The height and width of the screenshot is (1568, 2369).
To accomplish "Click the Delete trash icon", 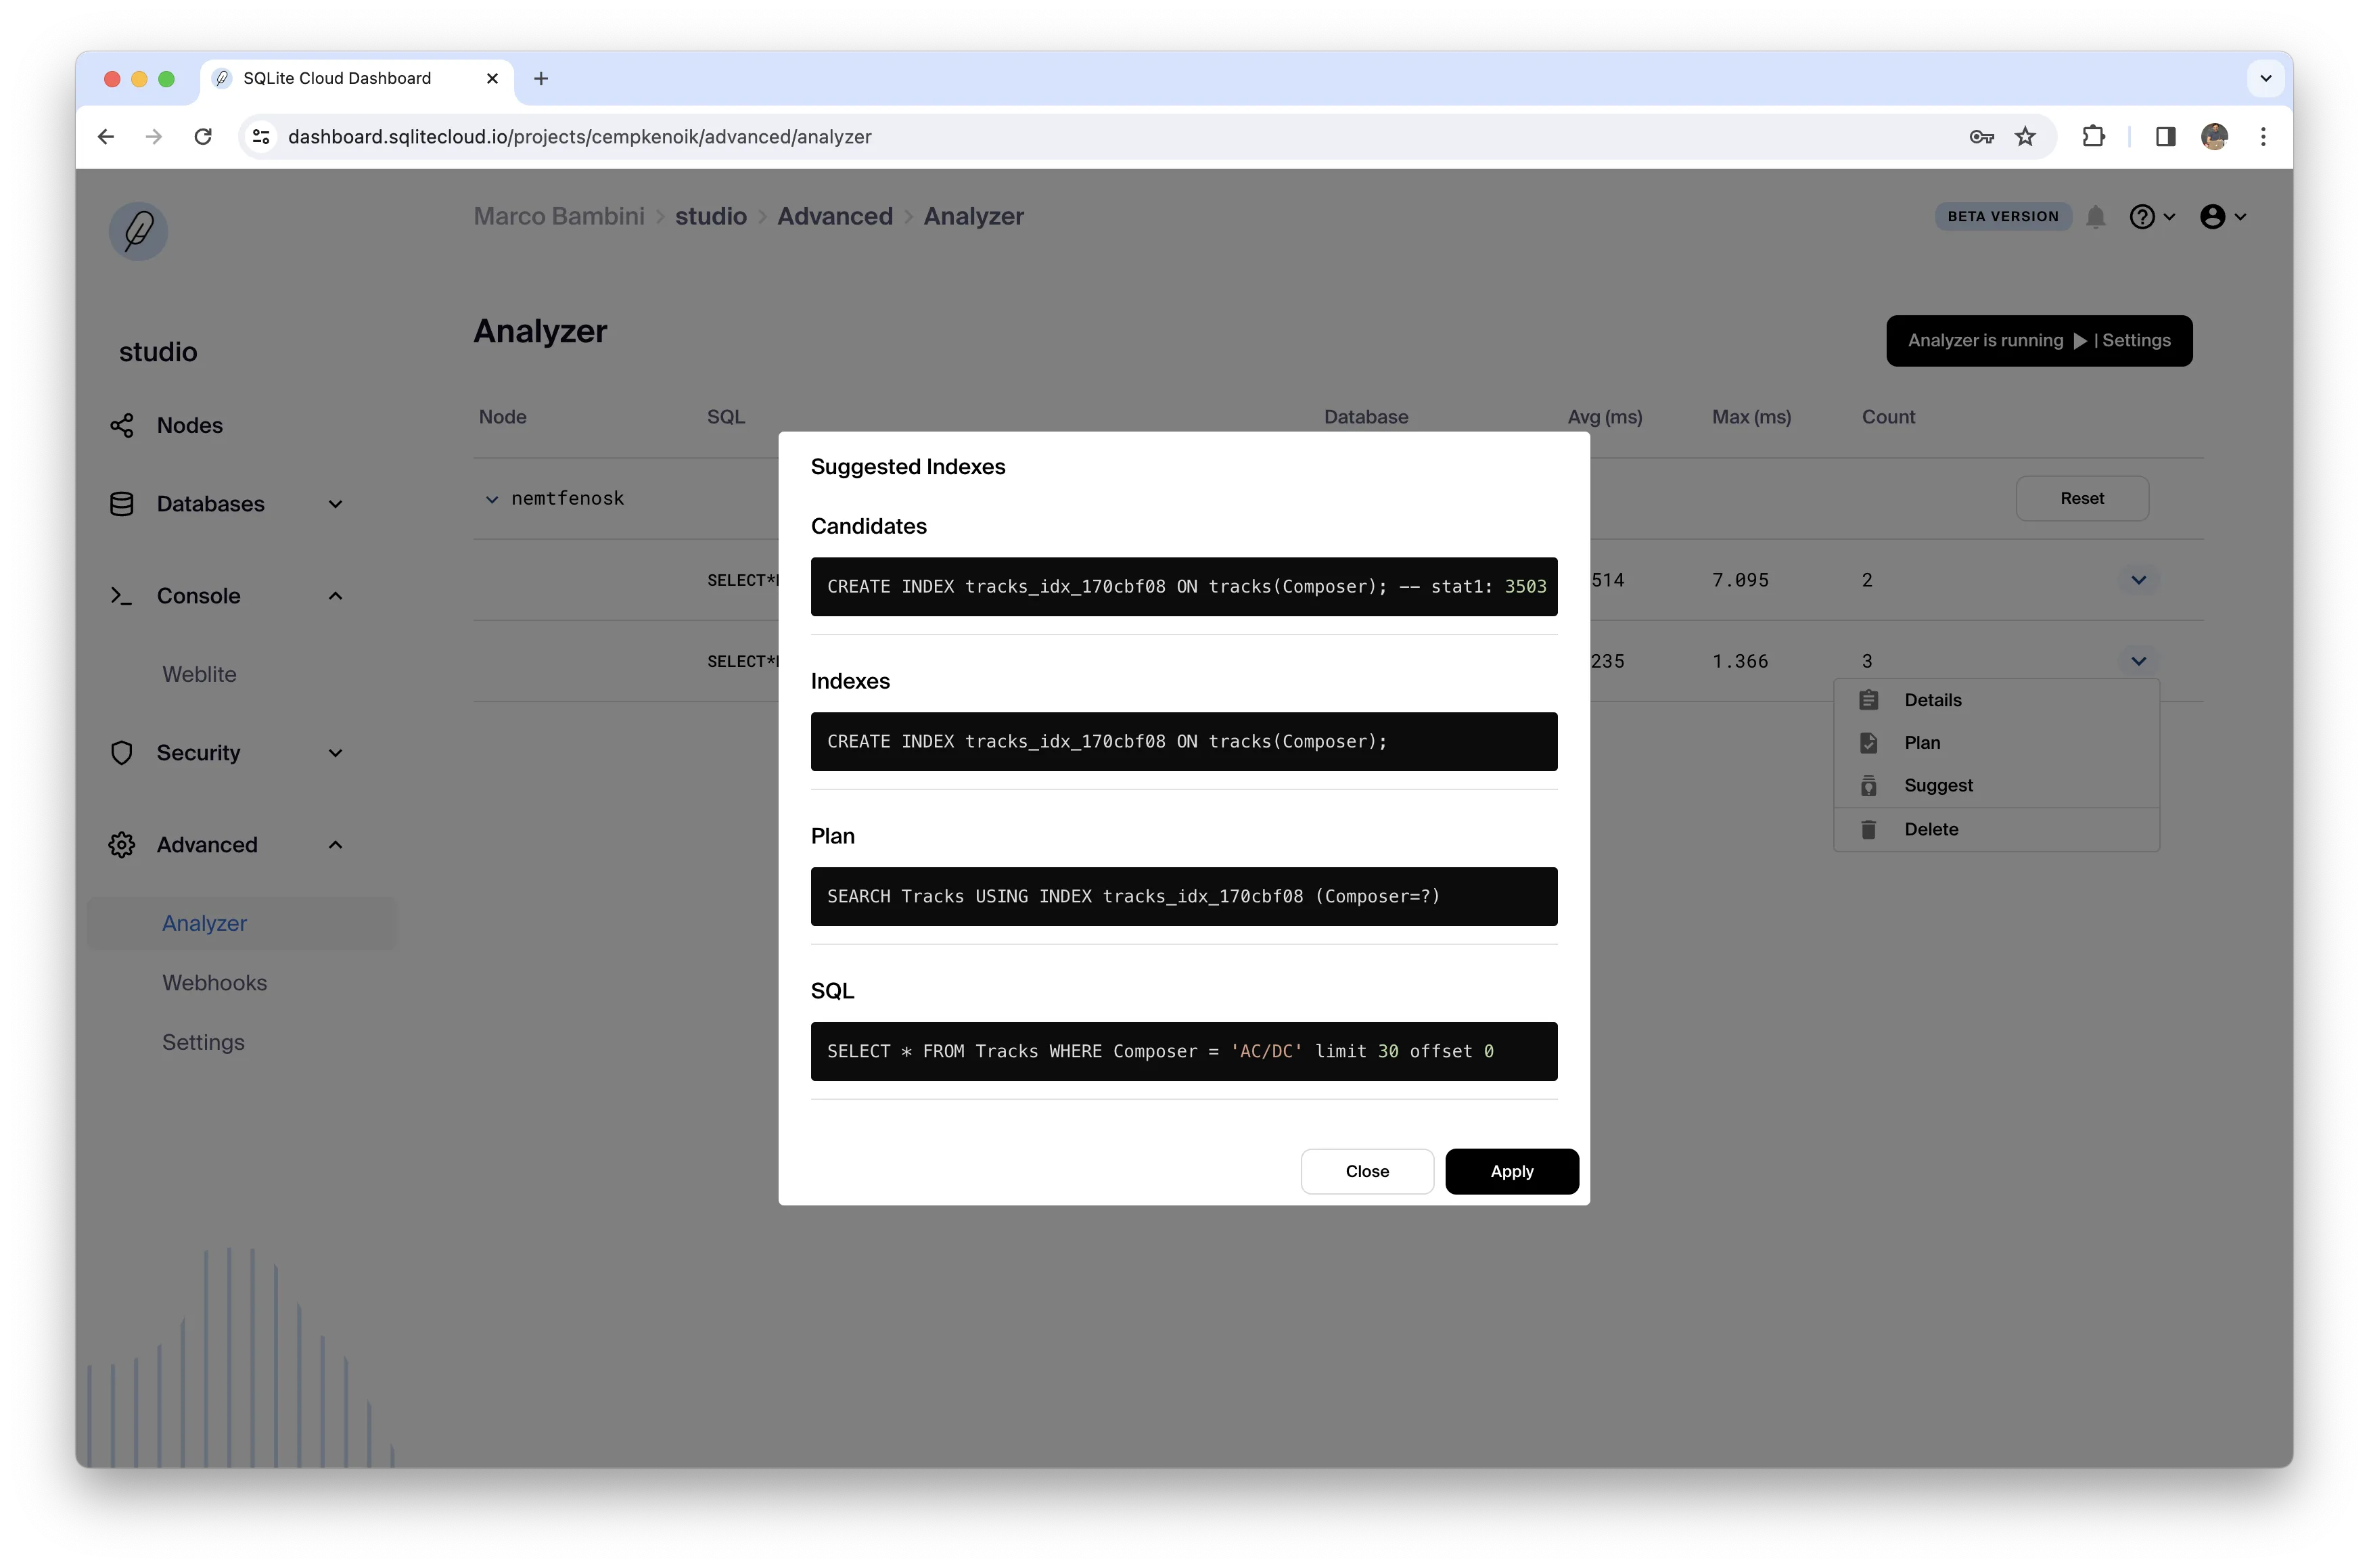I will click(1868, 829).
